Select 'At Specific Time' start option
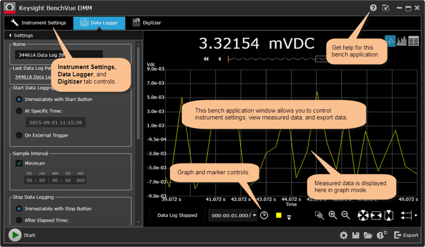Screen dimensions: 425x247 (19, 111)
